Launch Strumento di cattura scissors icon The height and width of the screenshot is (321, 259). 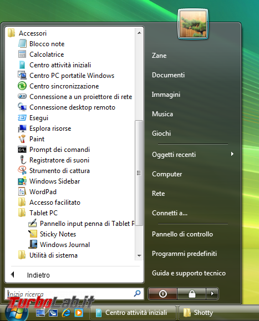click(22, 171)
